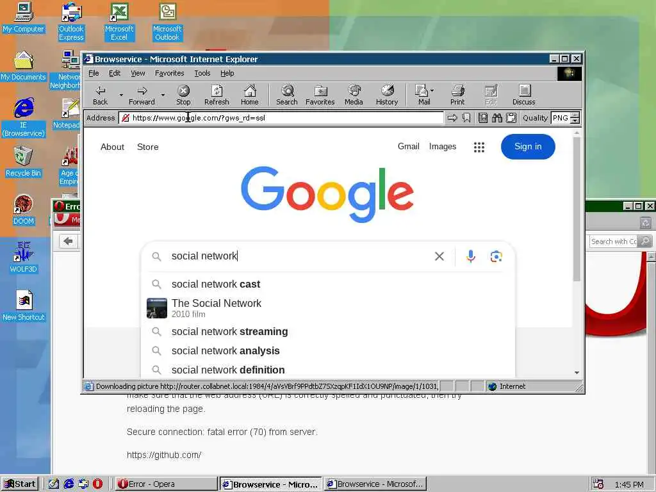Print the page with Print icon
This screenshot has height=492, width=656.
click(457, 95)
